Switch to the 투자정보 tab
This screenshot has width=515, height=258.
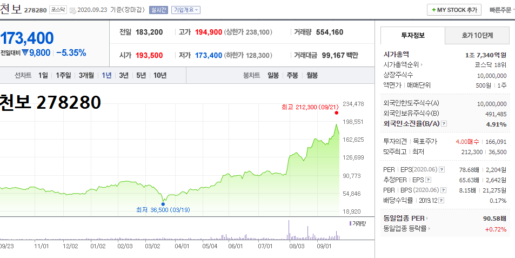(x=413, y=35)
